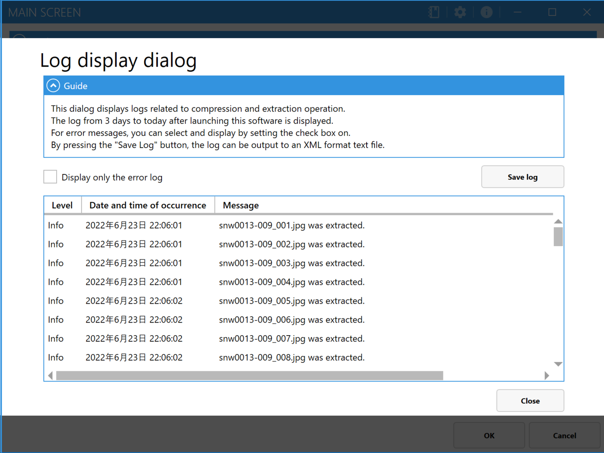Open settings gear icon in title bar
This screenshot has width=604, height=453.
tap(460, 12)
